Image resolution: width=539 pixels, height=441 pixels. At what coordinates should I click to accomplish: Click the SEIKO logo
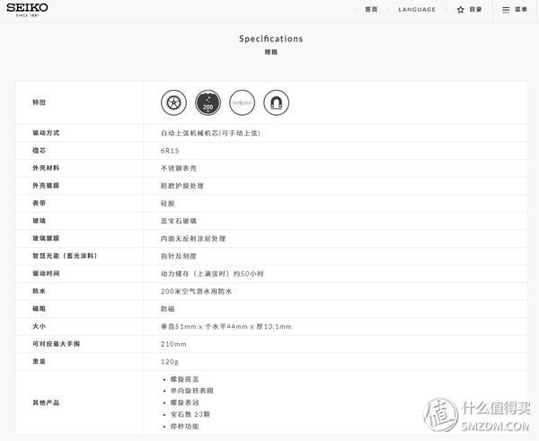(27, 9)
